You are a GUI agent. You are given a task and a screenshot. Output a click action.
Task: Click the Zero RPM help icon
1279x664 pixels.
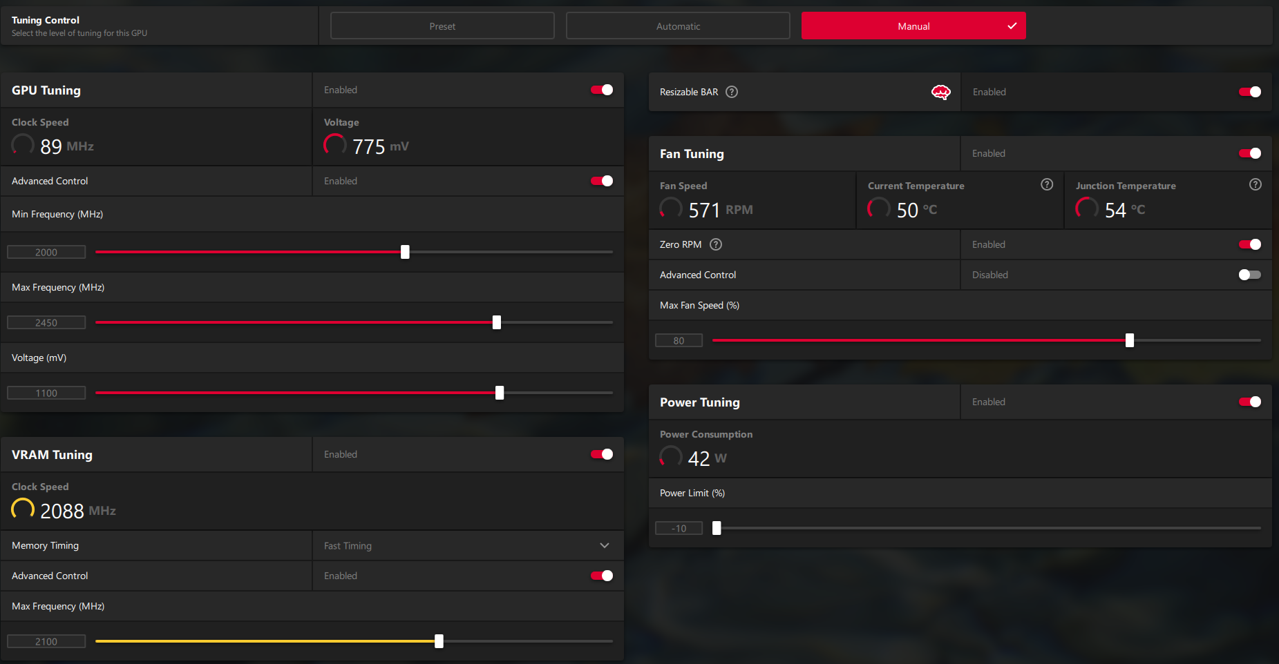click(x=716, y=244)
